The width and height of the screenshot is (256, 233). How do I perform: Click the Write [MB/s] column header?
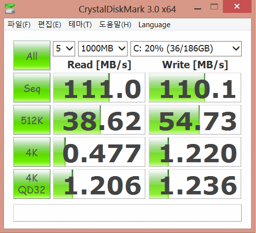pyautogui.click(x=195, y=65)
